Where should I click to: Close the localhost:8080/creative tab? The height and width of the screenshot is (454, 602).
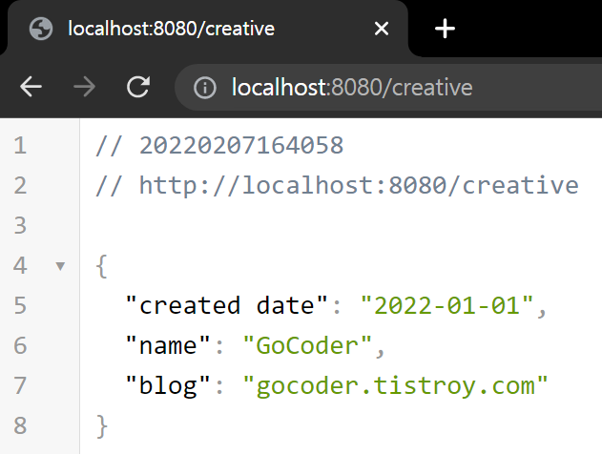click(382, 29)
